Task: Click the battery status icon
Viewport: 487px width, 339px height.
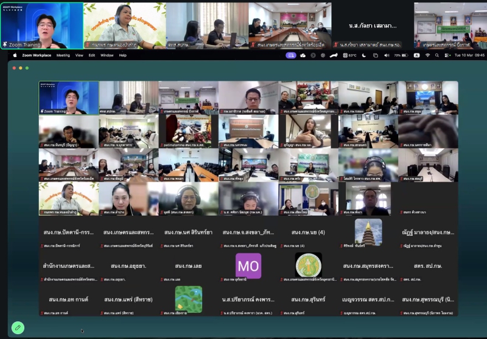Action: pos(405,55)
